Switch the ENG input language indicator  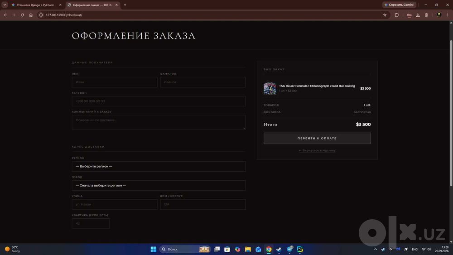click(414, 249)
